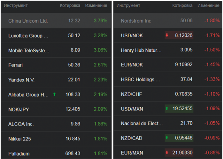Select the China Unicom Ltd. row
Image resolution: width=223 pixels, height=159 pixels.
click(28, 21)
